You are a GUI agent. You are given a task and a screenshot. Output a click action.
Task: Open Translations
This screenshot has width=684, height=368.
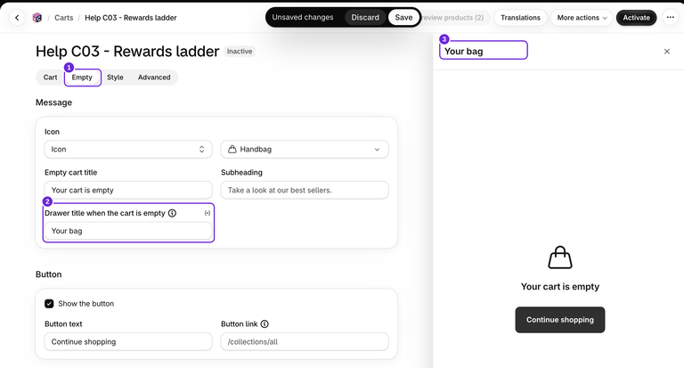(x=520, y=18)
